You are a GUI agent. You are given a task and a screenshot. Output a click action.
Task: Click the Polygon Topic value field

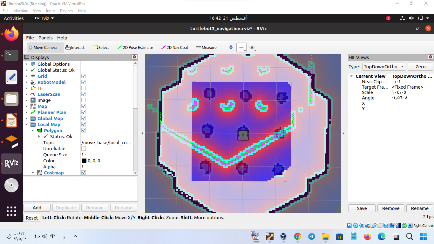pos(106,143)
